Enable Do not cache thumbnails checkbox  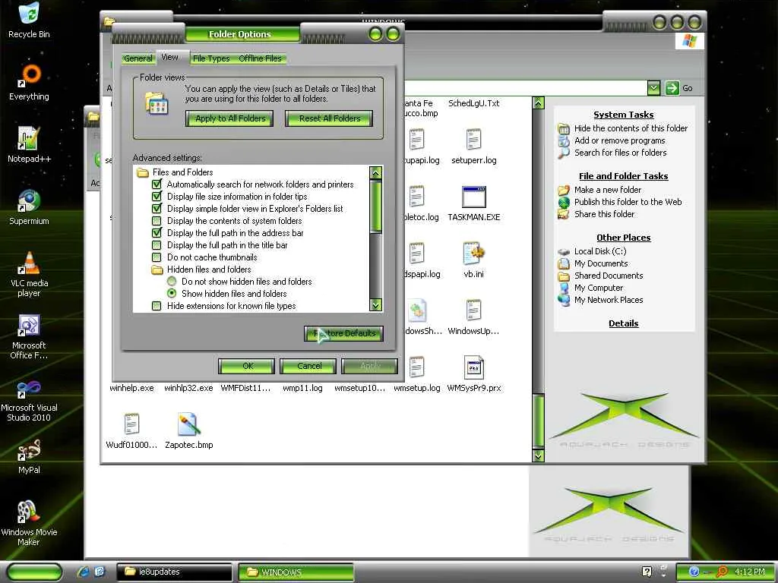(x=157, y=257)
